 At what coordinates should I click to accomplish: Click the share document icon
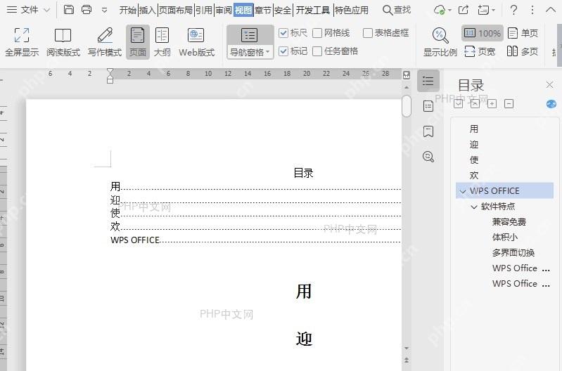464,10
